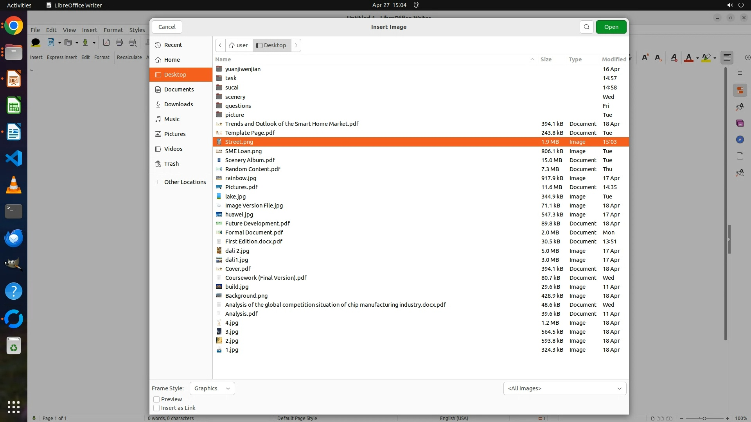Launch VLC from the dock
The height and width of the screenshot is (422, 751).
(x=14, y=185)
